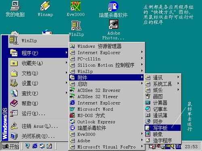Launch 计算器 calculator
This screenshot has width=202, height=151.
click(163, 103)
